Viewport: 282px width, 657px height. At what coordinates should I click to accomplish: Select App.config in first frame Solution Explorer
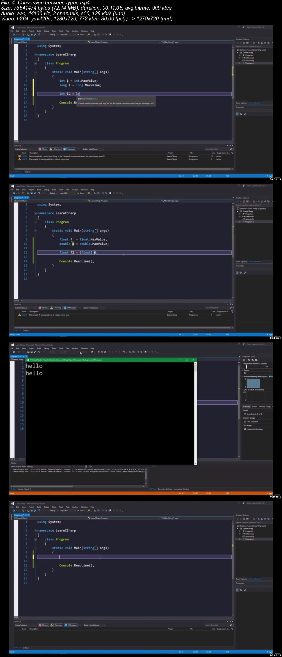click(x=250, y=60)
